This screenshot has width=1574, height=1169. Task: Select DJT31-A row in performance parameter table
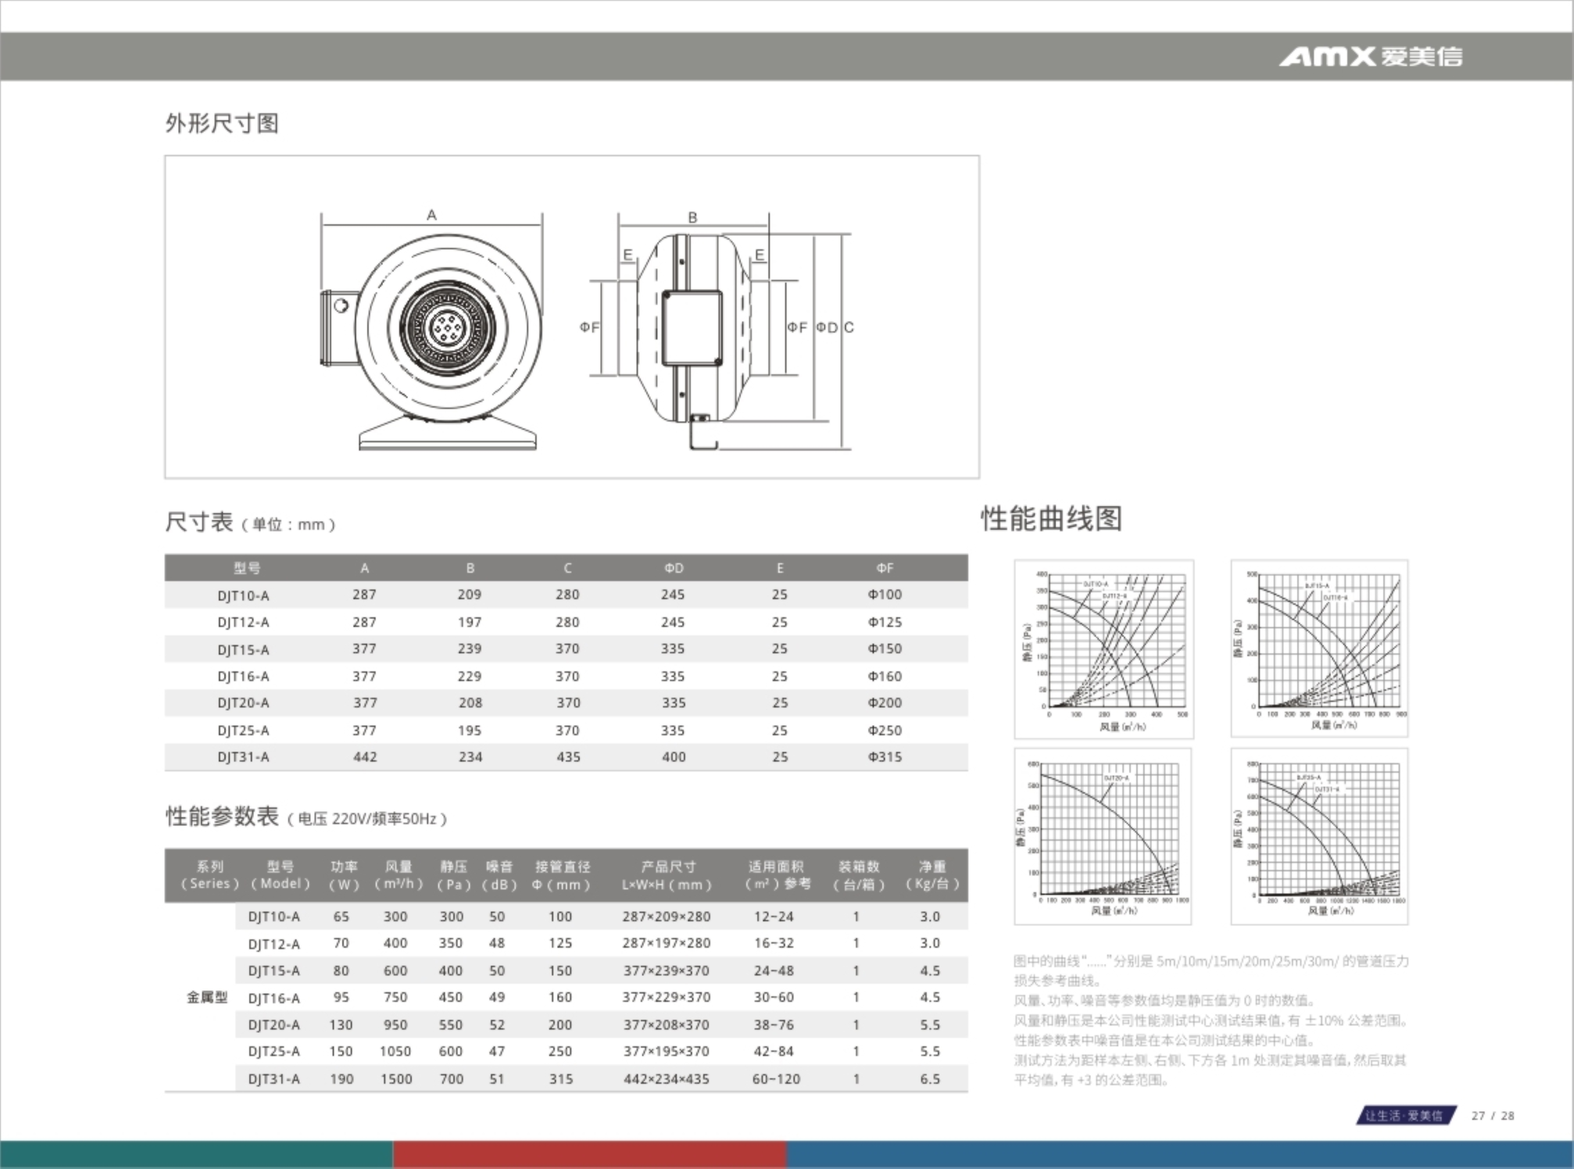pyautogui.click(x=274, y=1078)
